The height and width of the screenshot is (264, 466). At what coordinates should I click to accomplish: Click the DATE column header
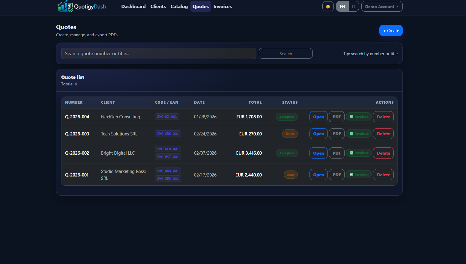point(199,102)
